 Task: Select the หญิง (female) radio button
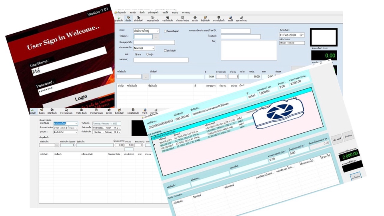pyautogui.click(x=148, y=54)
